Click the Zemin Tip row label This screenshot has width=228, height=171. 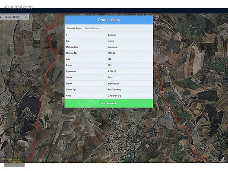click(71, 90)
